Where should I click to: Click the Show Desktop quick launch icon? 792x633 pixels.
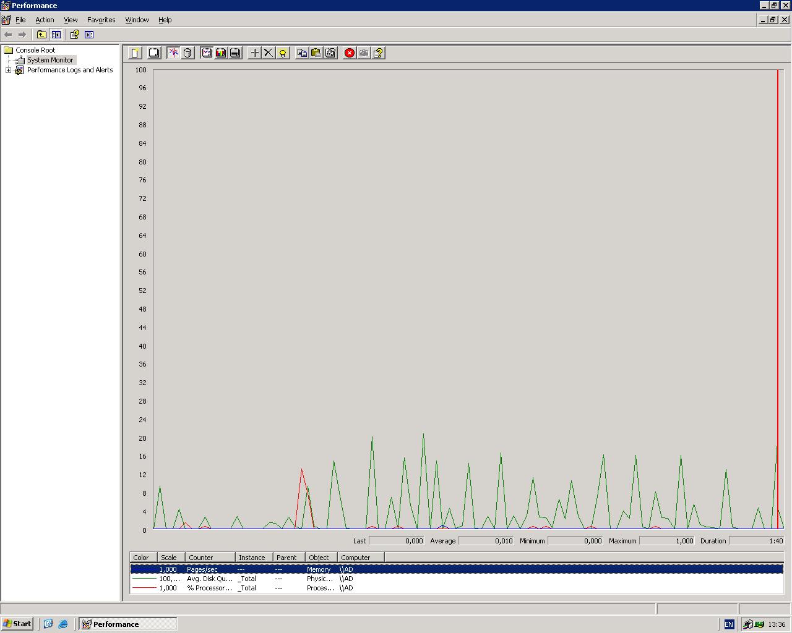tap(48, 624)
